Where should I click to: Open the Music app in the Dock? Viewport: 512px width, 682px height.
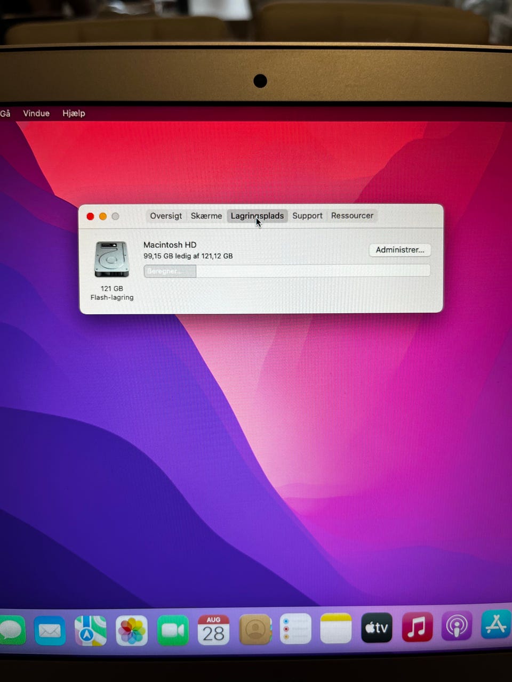click(417, 627)
